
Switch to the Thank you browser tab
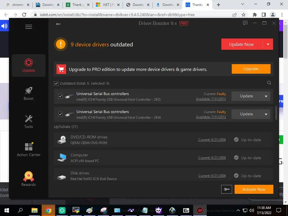78,5
